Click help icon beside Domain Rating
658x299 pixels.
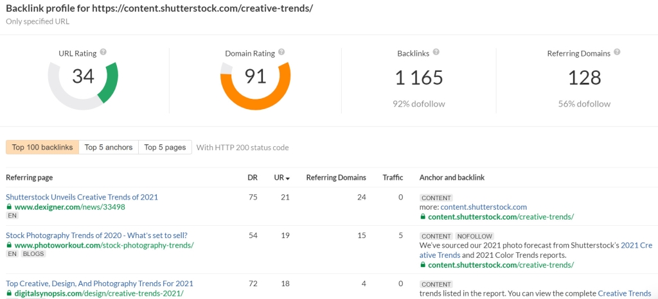pyautogui.click(x=281, y=53)
